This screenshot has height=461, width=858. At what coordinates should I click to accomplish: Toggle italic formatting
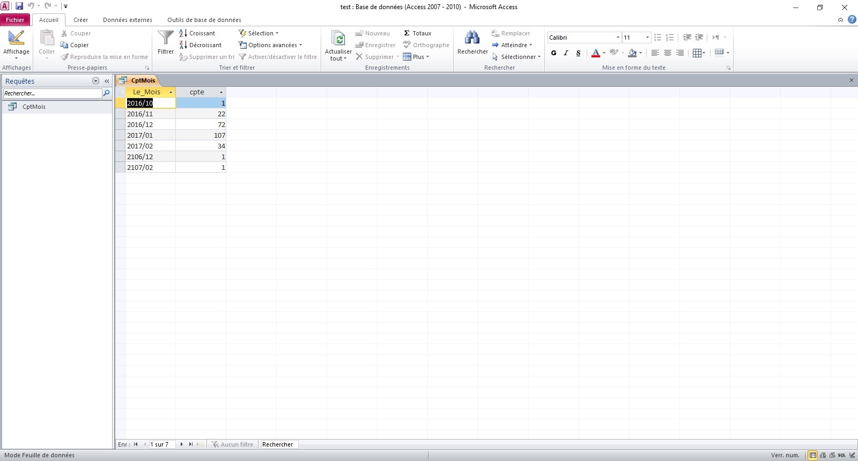pos(566,53)
